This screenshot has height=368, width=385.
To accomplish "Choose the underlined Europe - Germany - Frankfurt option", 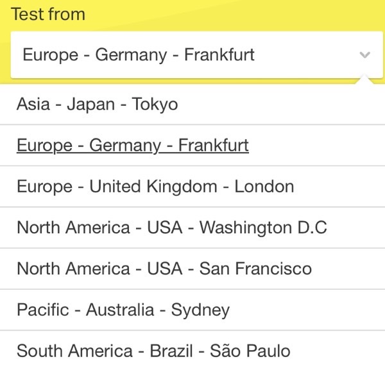I will 133,146.
